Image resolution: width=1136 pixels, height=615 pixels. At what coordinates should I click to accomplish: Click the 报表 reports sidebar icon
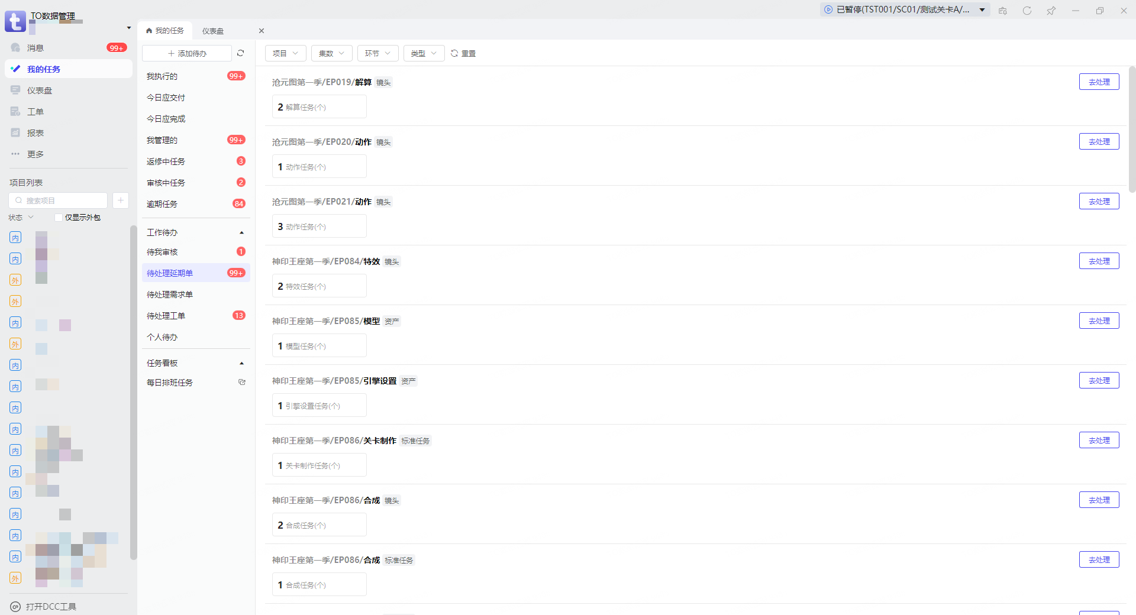tap(16, 133)
